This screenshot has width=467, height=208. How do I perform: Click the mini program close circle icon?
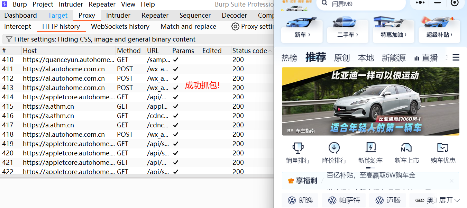click(x=455, y=3)
